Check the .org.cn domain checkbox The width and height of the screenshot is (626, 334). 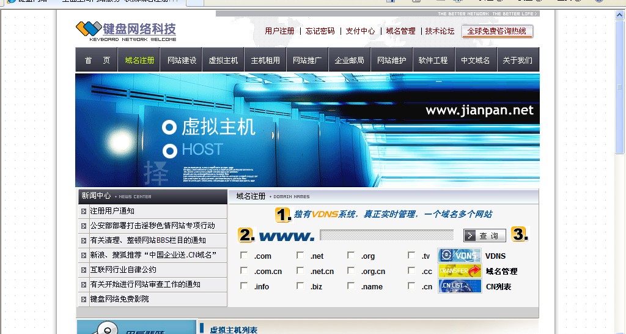click(x=351, y=270)
